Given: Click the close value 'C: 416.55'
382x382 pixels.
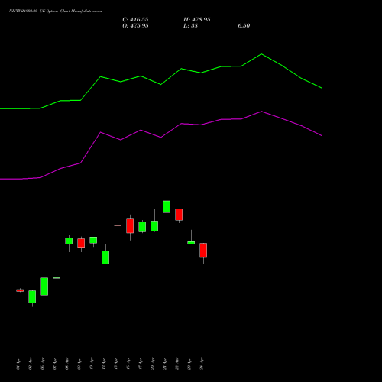Looking at the screenshot, I should pos(135,20).
